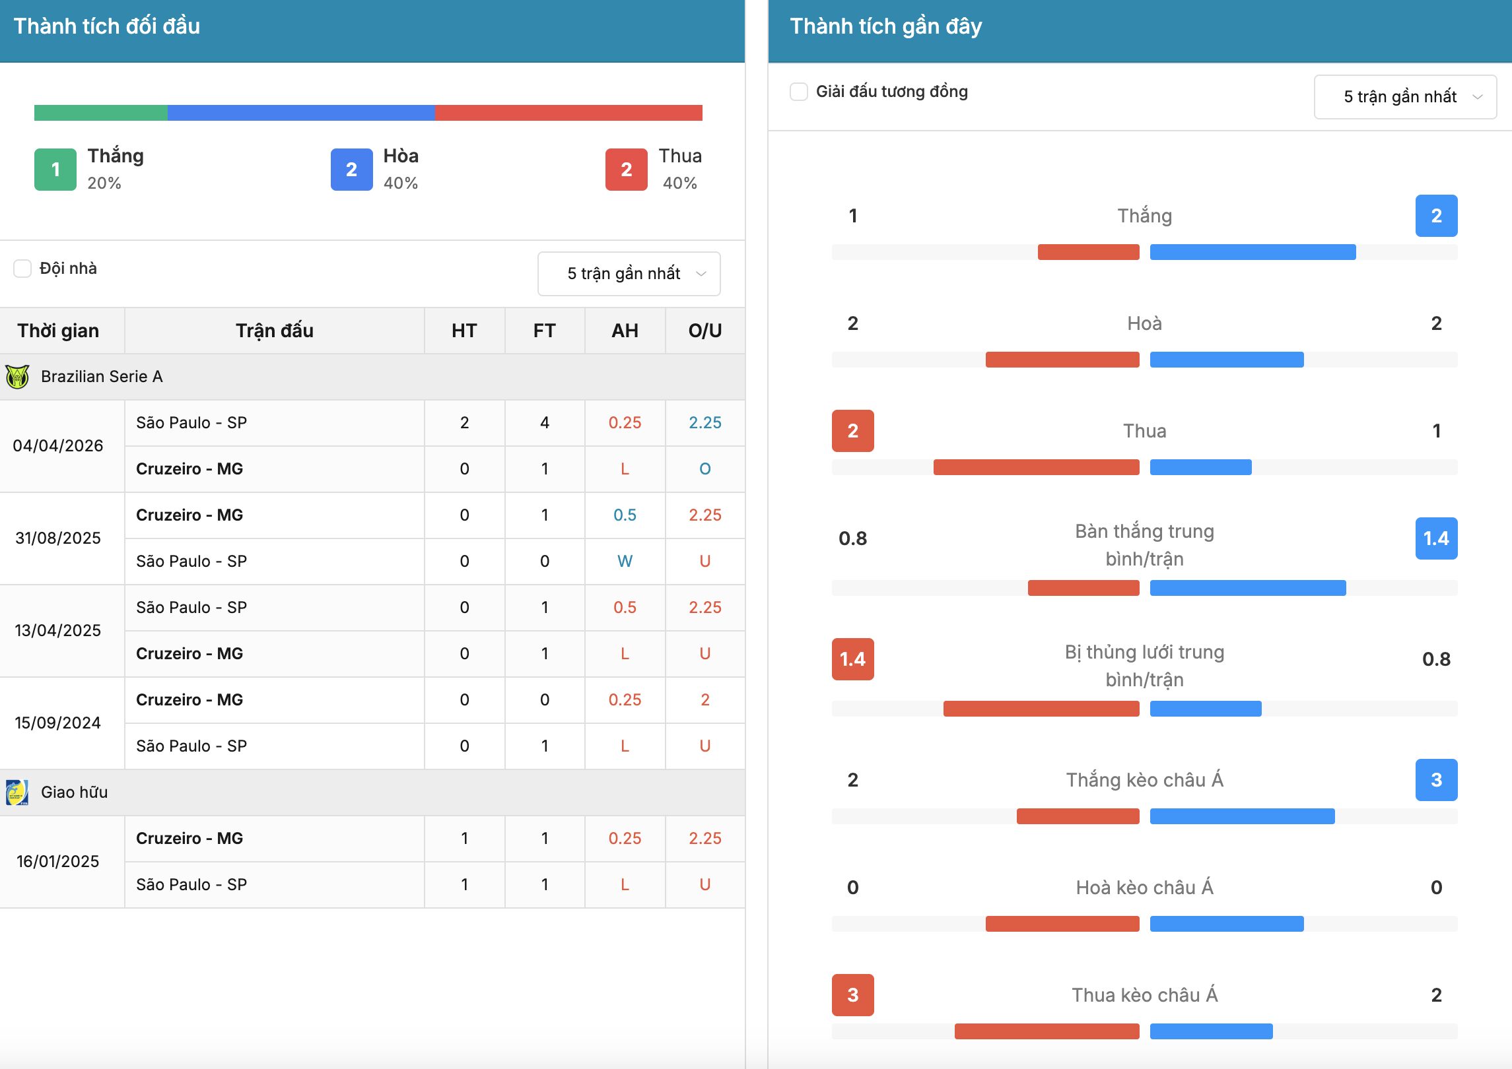Click the blue 3 Thắng kèo châu Á badge
This screenshot has width=1512, height=1069.
pyautogui.click(x=1437, y=780)
